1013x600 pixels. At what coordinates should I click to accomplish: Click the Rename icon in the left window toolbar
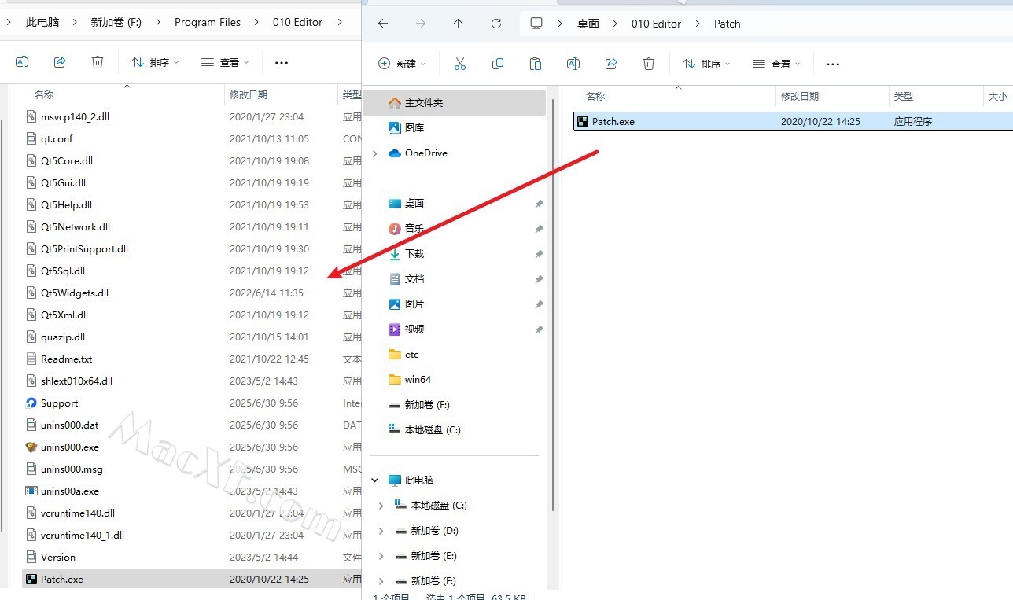click(22, 62)
